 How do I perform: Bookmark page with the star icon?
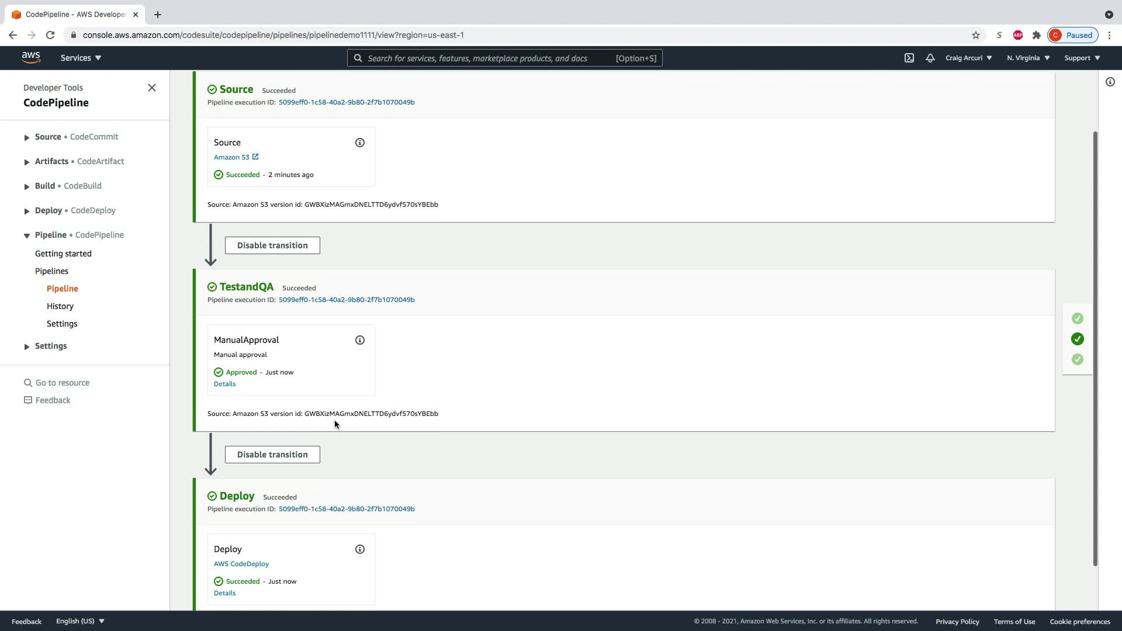pyautogui.click(x=975, y=35)
